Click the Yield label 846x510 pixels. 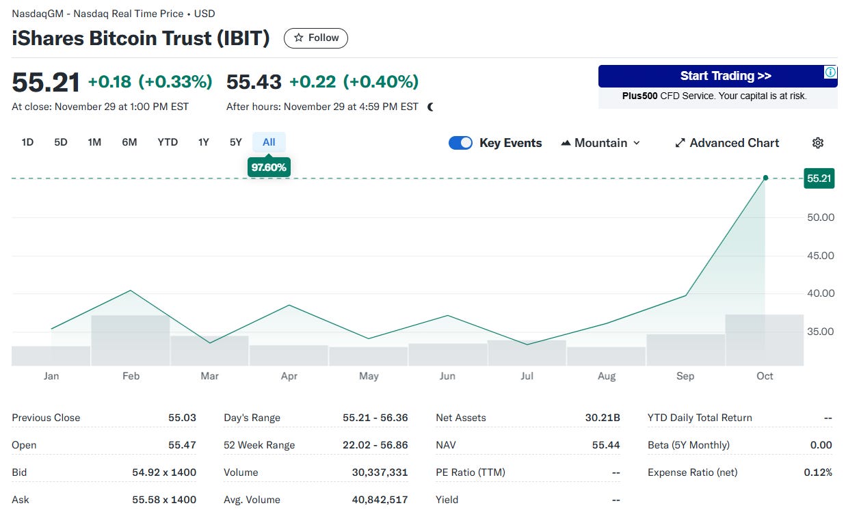[x=447, y=500]
